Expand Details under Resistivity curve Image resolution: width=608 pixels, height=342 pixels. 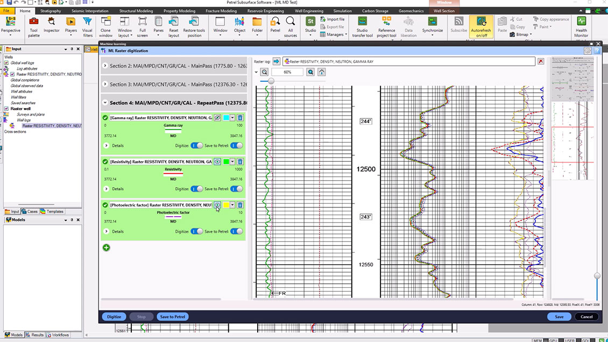click(106, 189)
